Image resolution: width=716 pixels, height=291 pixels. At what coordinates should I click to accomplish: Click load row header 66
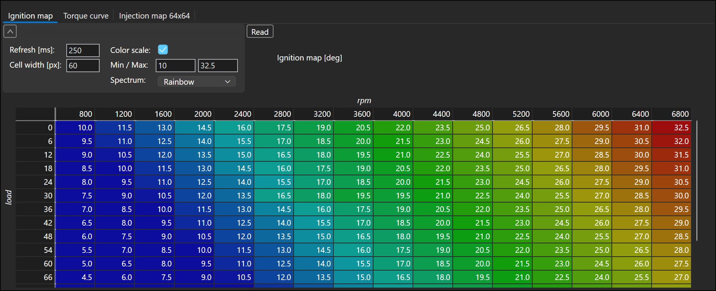[x=36, y=277]
